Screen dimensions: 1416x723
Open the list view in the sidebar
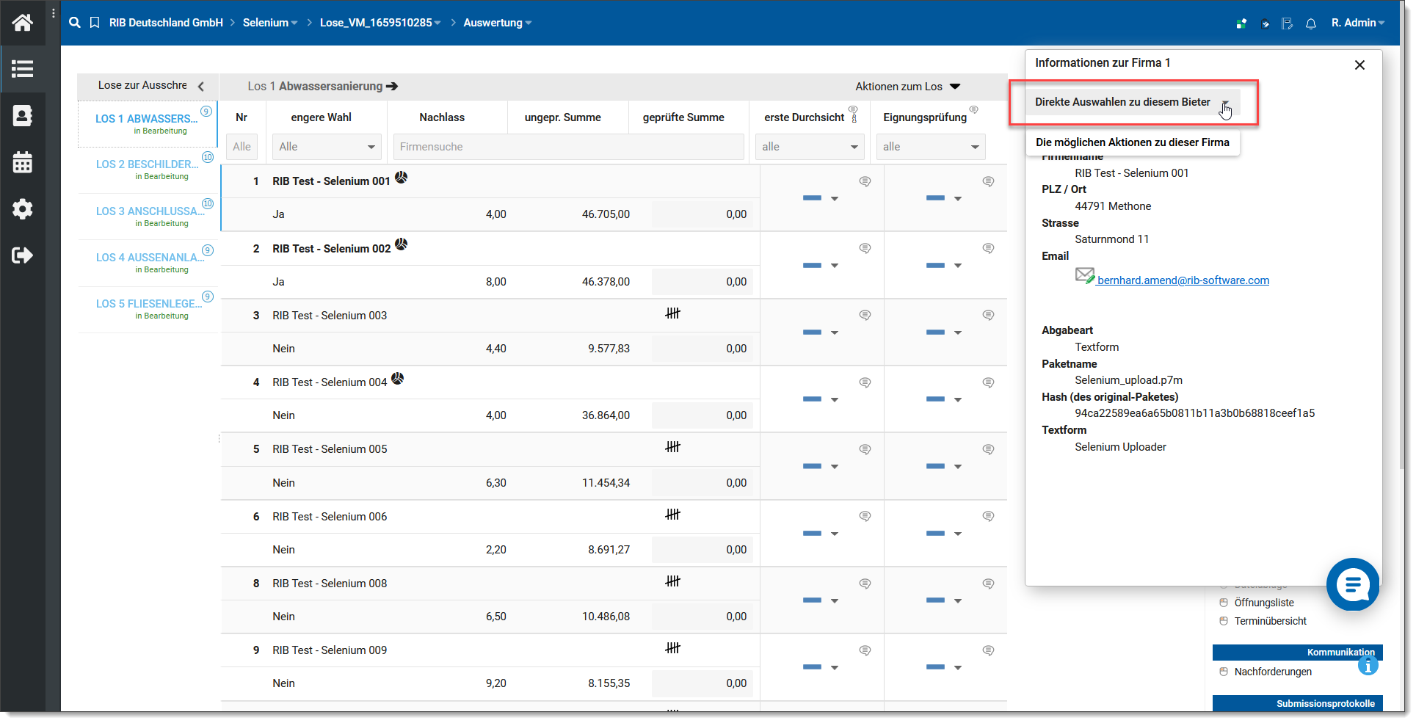point(22,69)
